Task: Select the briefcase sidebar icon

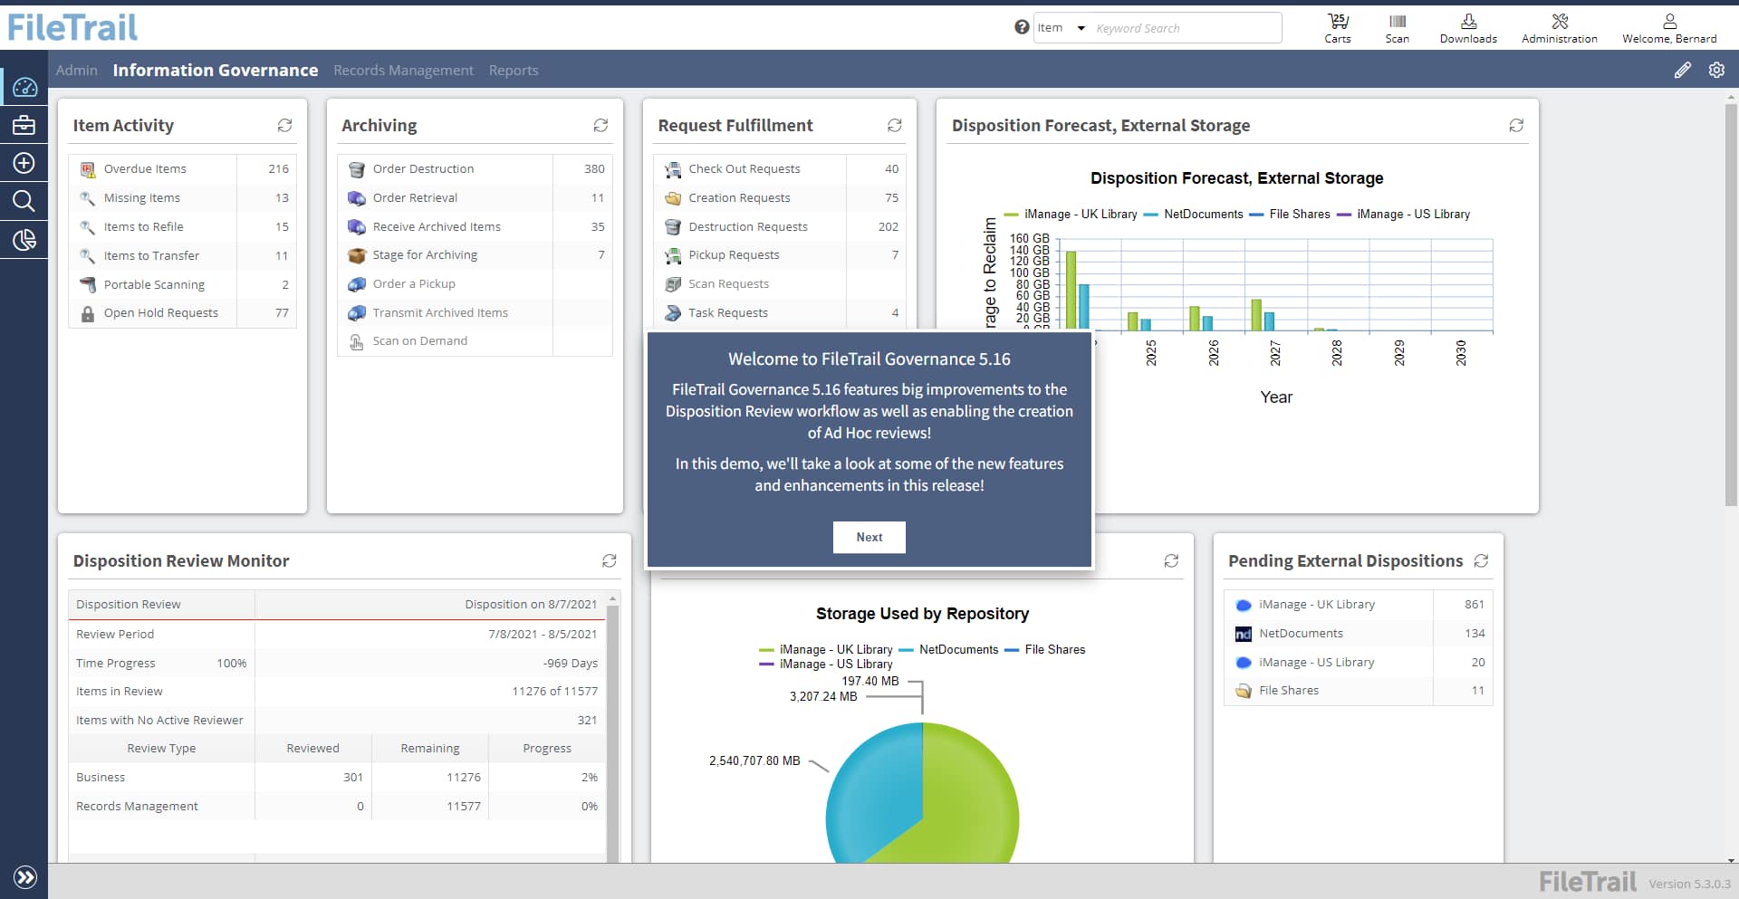Action: [x=24, y=125]
